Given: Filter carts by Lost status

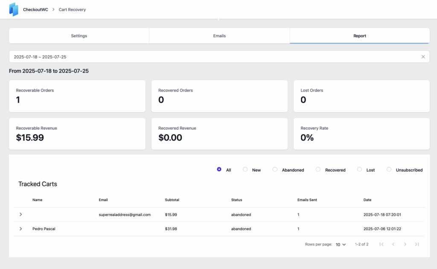Looking at the screenshot, I should point(359,169).
